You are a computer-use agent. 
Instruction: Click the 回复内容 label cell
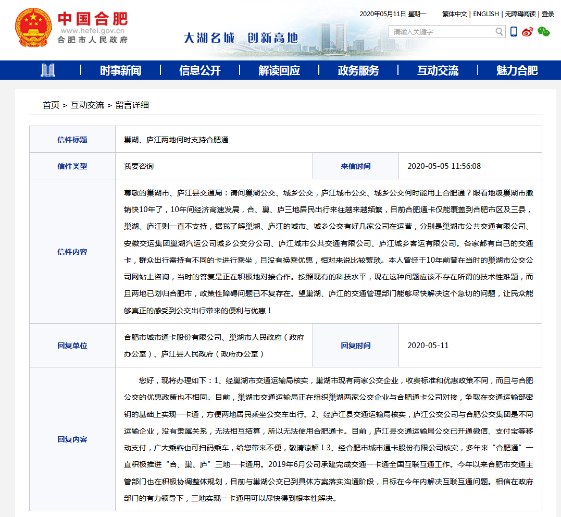pos(72,439)
